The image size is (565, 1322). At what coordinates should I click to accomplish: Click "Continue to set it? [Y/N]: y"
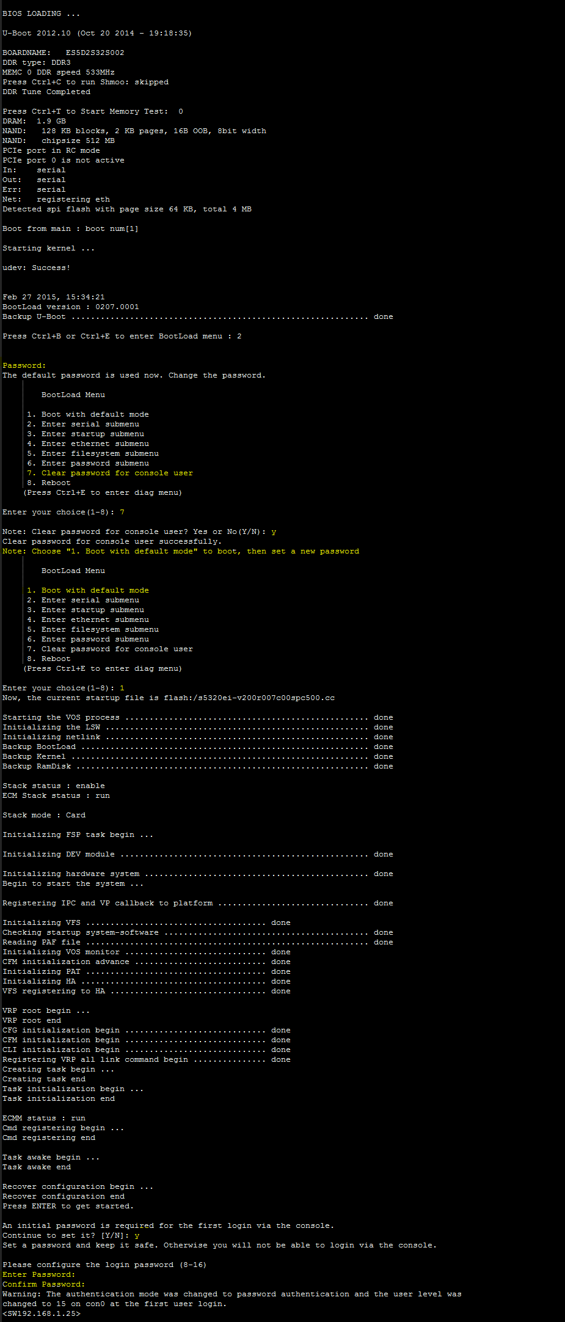71,1235
